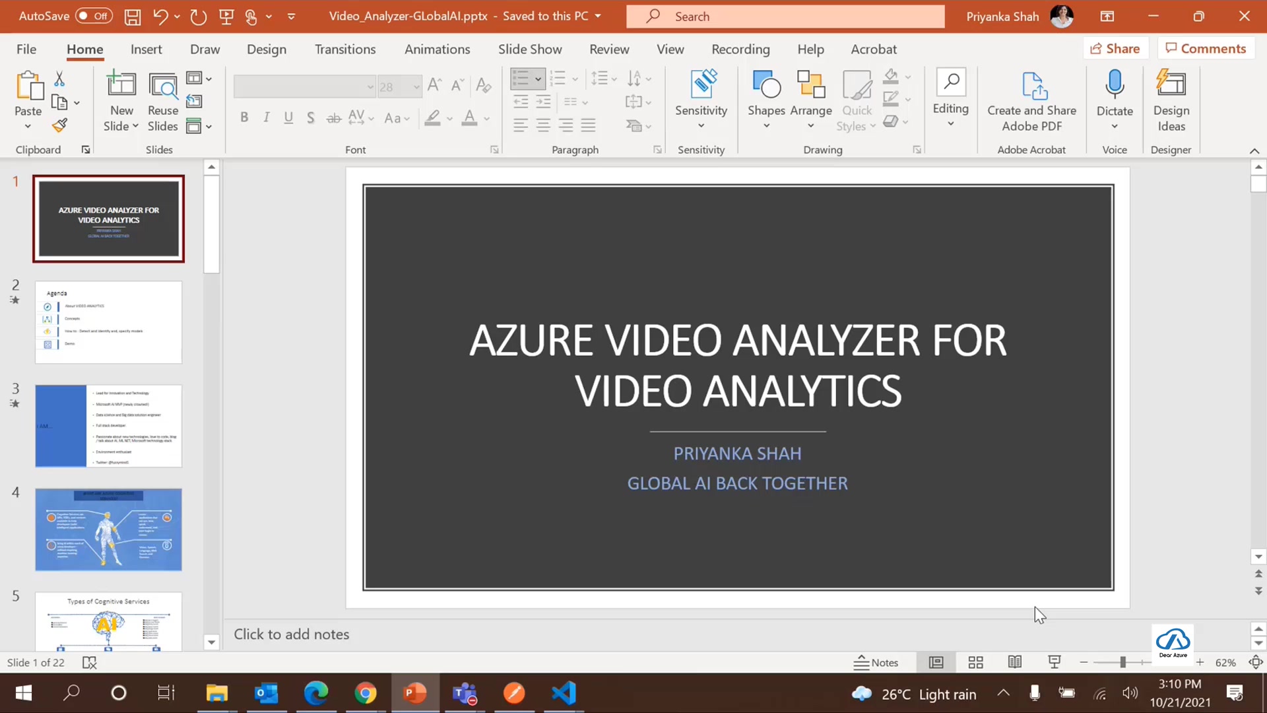This screenshot has width=1267, height=713.
Task: Expand the font size dropdown
Action: pos(416,86)
